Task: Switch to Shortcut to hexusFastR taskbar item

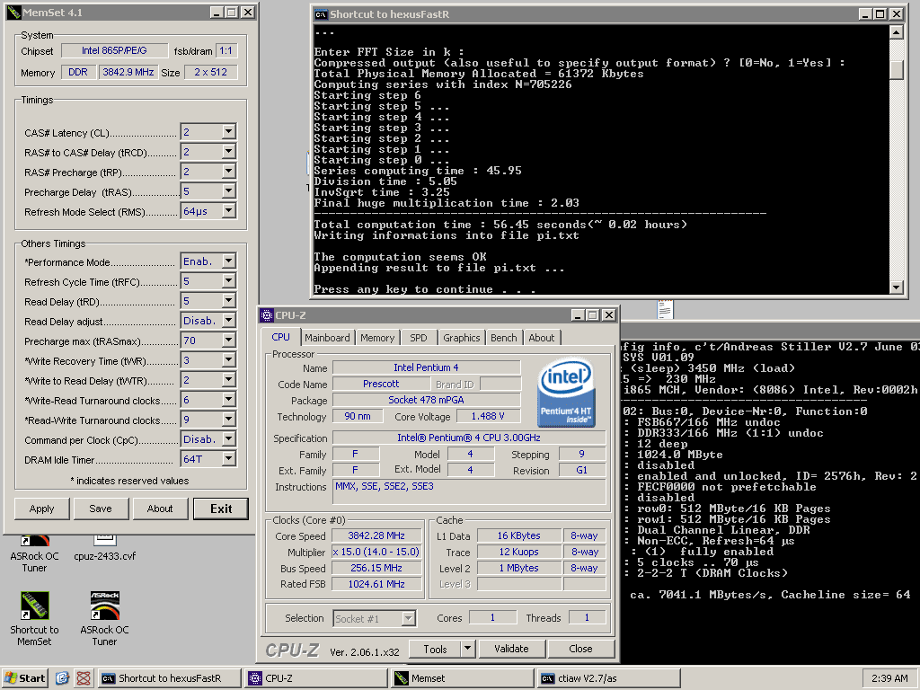Action: point(170,678)
